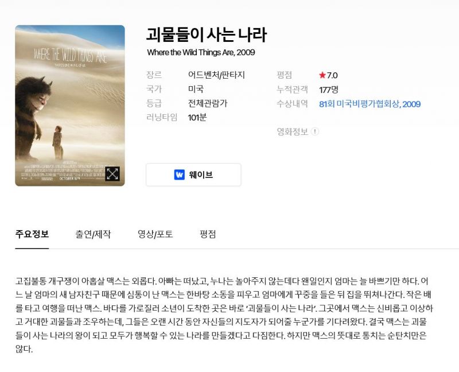Watch on 웨이브 streaming button
459x372 pixels.
[193, 175]
